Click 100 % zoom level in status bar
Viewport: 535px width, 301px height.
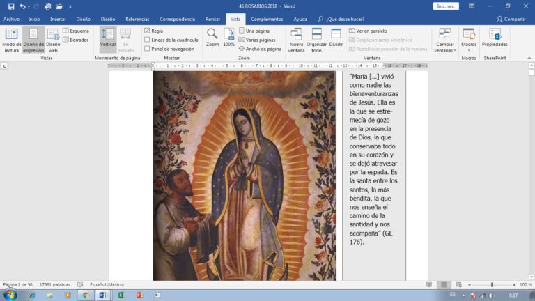pos(525,284)
